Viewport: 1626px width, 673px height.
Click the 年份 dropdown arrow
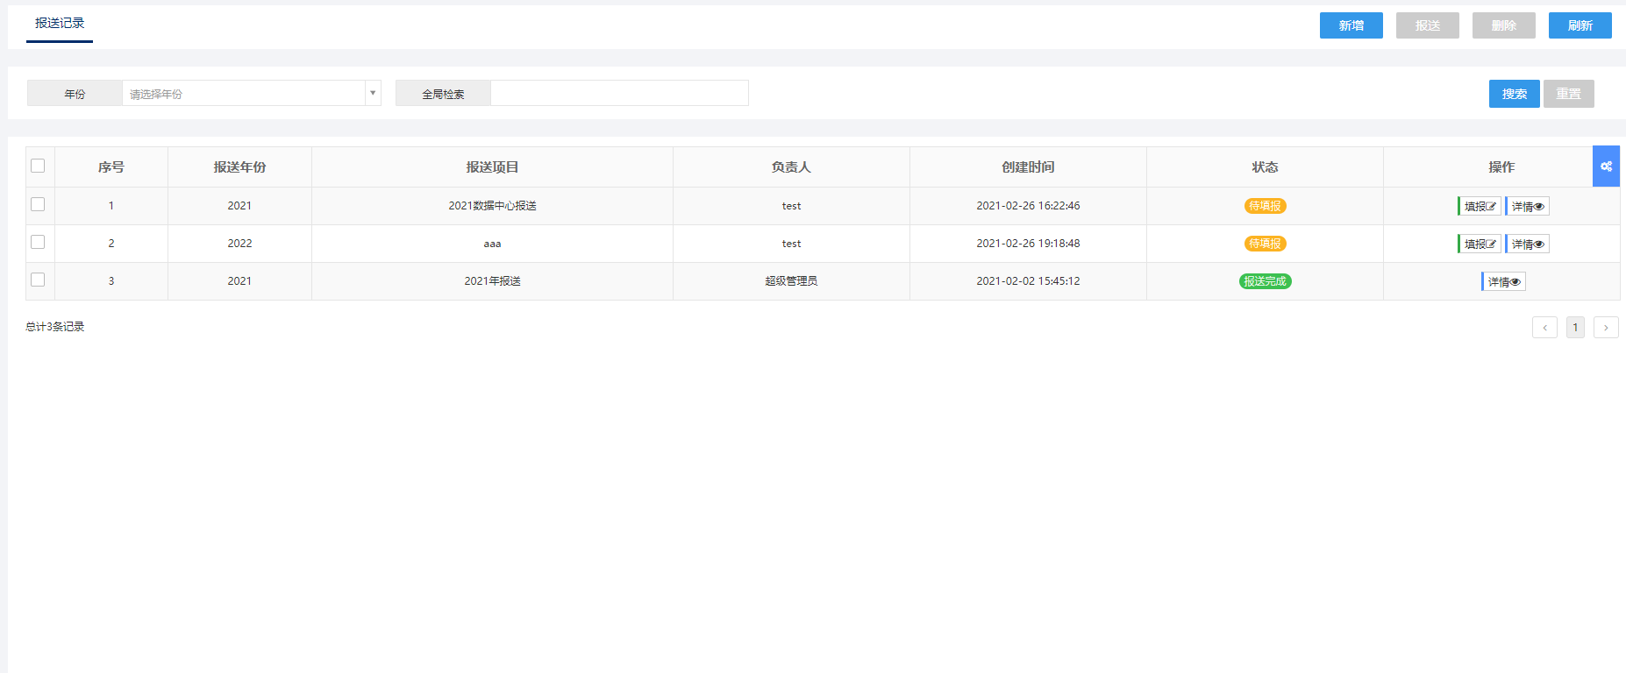pos(373,93)
